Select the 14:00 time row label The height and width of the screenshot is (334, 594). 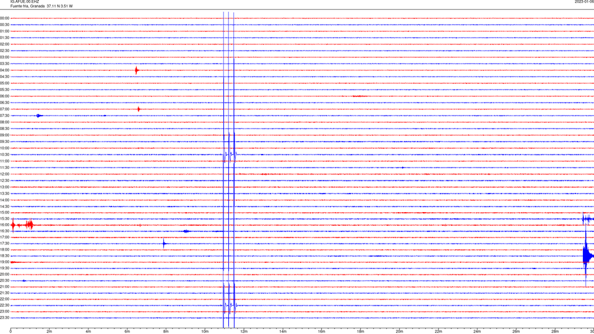click(x=4, y=200)
